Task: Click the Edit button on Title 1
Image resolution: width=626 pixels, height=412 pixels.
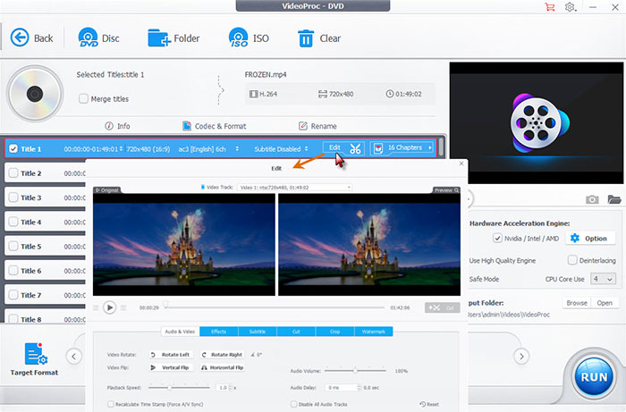Action: [x=334, y=147]
